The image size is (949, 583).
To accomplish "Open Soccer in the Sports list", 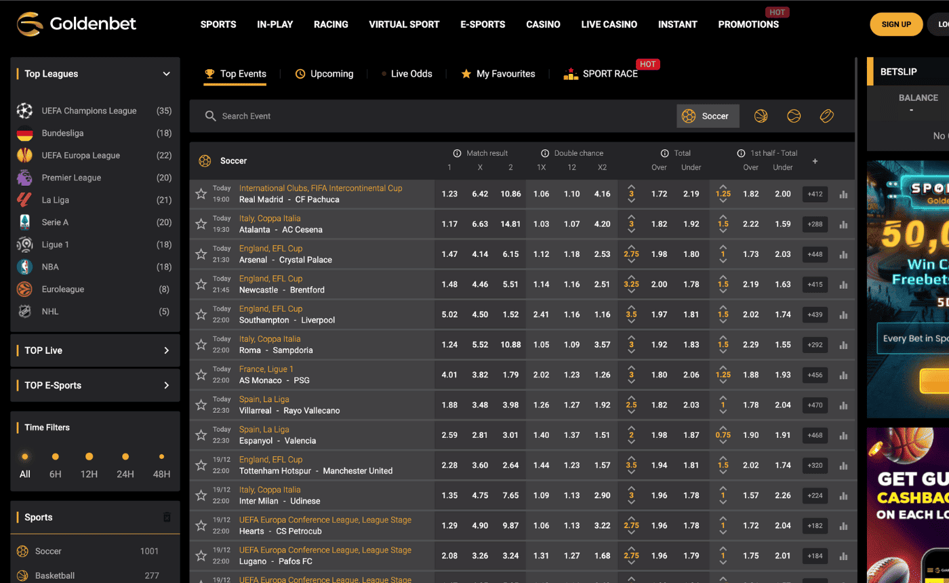I will coord(95,551).
